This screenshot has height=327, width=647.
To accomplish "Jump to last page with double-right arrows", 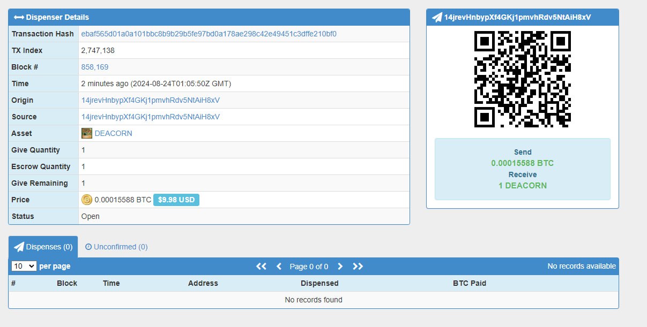I will tap(358, 266).
